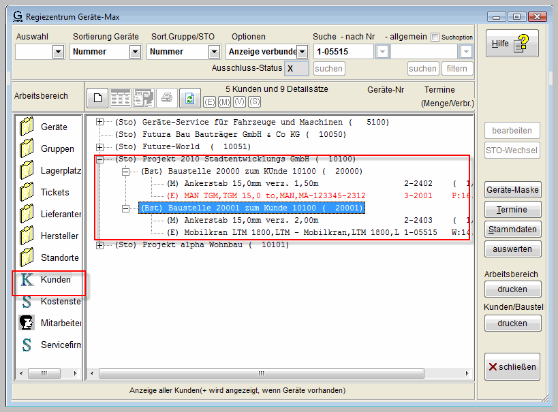Select the Lagerplatz folder icon
This screenshot has height=412, width=558.
(27, 171)
